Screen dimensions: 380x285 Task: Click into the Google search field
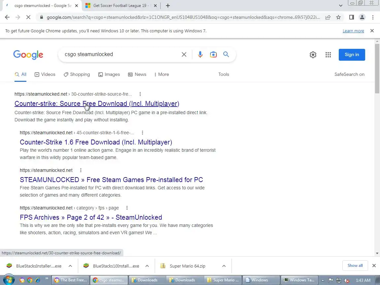[121, 54]
